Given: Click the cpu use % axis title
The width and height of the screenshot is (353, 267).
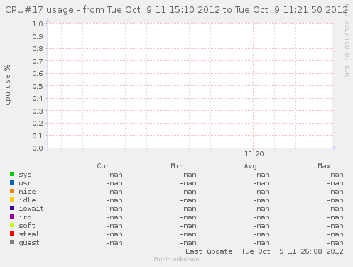Looking at the screenshot, I should (x=8, y=85).
